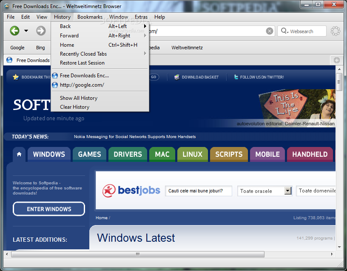Screen dimensions: 347x271
Task: Click the bestjobs logo
Action: point(131,191)
